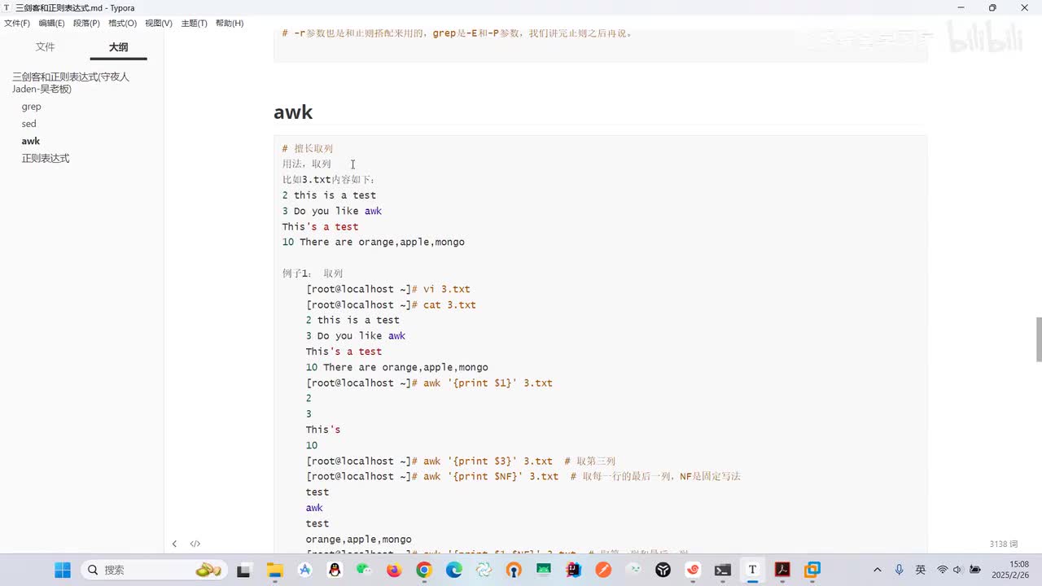Click the text '例子1: 取列'
The height and width of the screenshot is (586, 1042).
[x=313, y=273]
